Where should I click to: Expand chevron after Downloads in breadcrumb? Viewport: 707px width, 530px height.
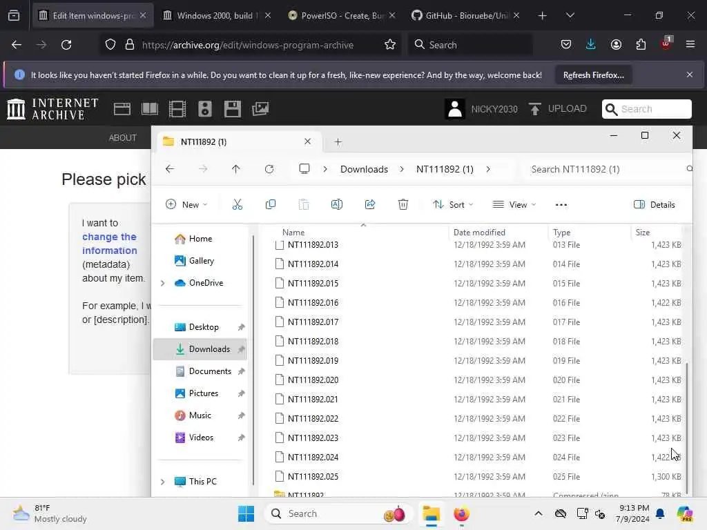[x=402, y=169]
